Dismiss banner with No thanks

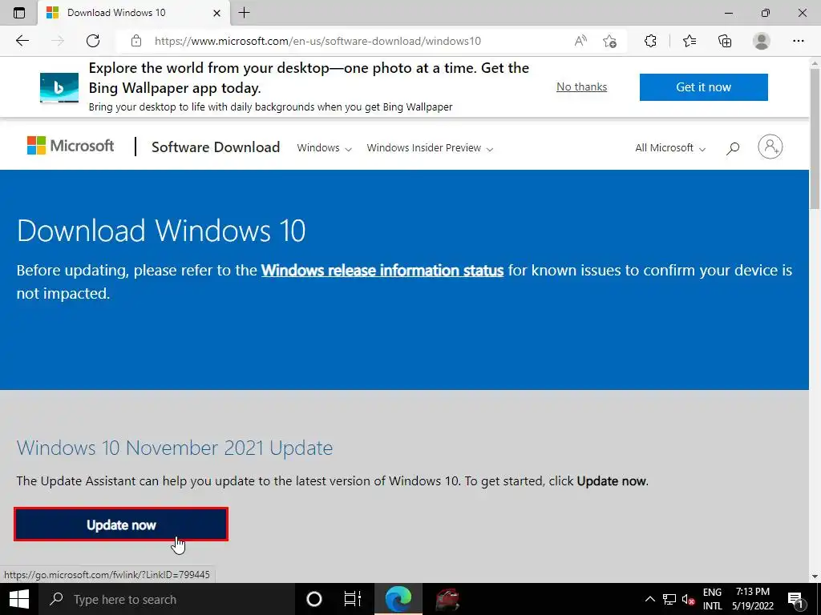click(x=582, y=86)
